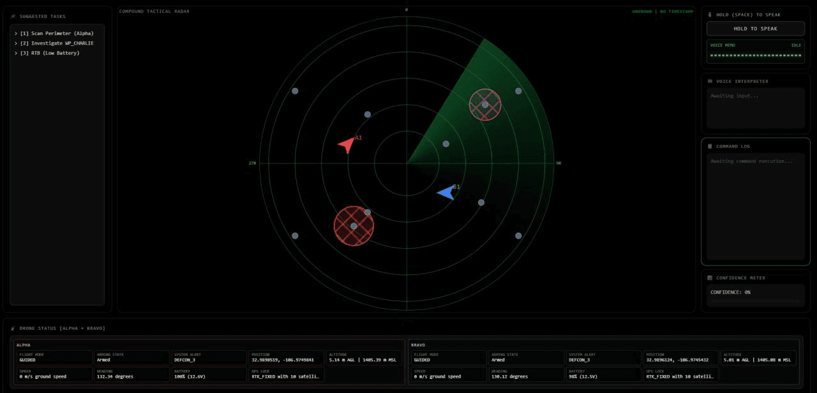Image resolution: width=817 pixels, height=393 pixels.
Task: Click Alpha's battery 100% (12.6V) cell
Action: (209, 374)
